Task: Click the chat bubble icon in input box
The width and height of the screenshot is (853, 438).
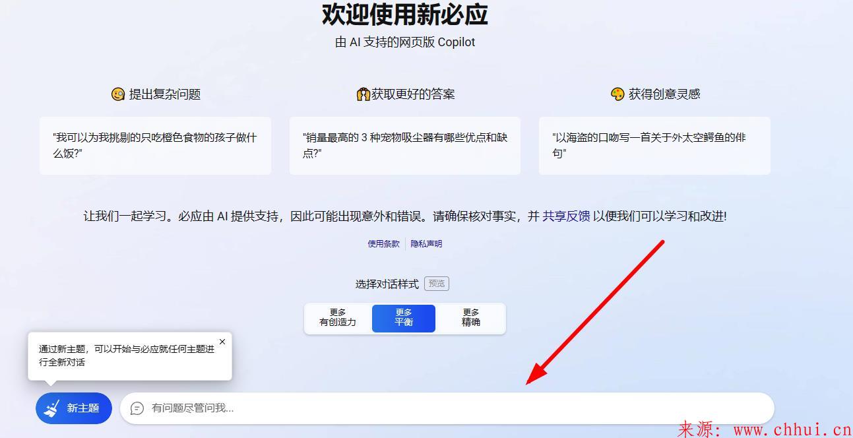Action: click(137, 408)
